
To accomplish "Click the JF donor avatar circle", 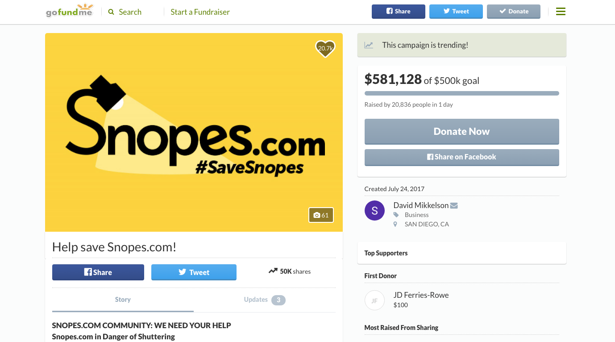I will 374,300.
